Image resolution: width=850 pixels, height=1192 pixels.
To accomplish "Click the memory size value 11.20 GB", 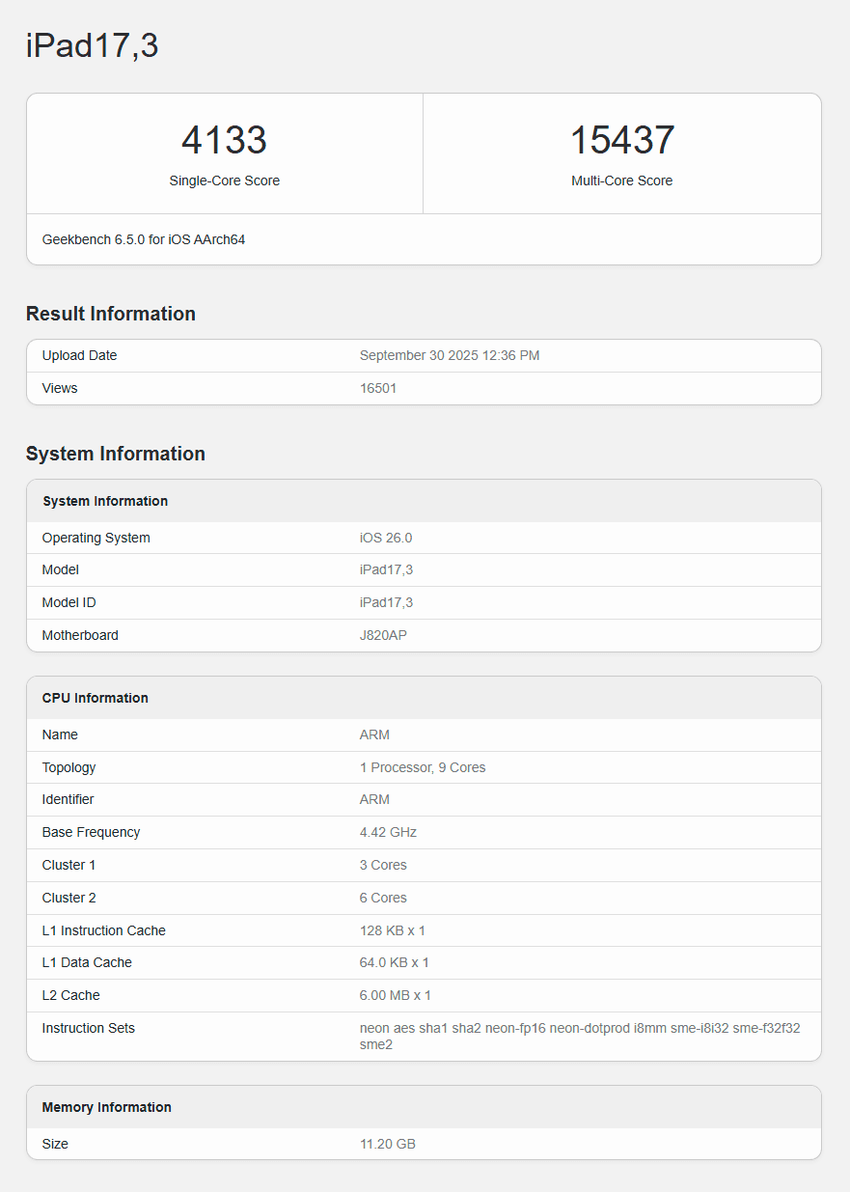I will 387,1144.
